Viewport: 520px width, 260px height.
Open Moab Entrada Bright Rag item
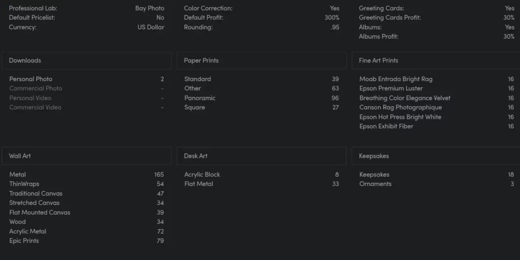click(436, 79)
